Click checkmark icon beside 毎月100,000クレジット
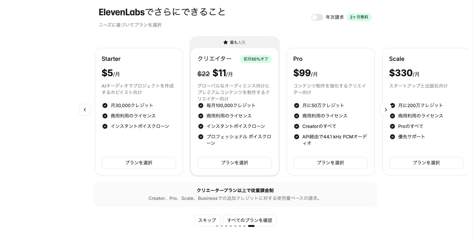The width and height of the screenshot is (473, 239). 201,105
